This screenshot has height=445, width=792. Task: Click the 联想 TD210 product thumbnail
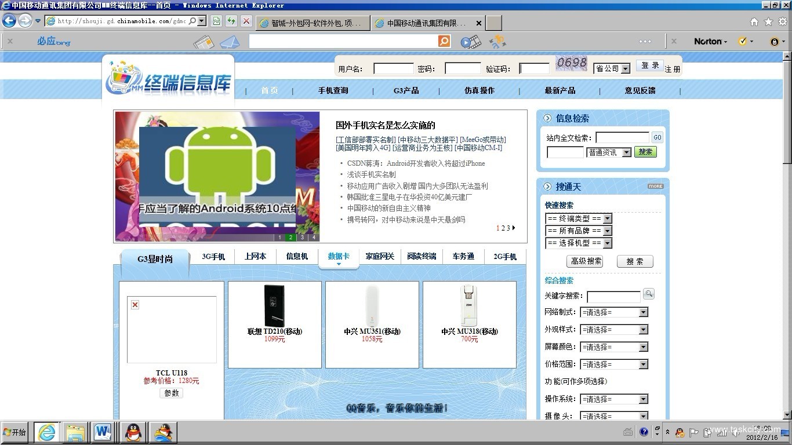274,305
